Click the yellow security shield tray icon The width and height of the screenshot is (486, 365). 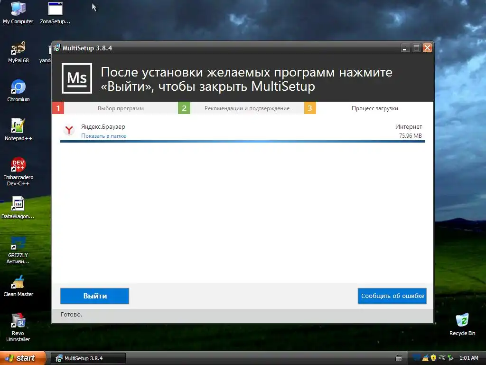tap(433, 358)
